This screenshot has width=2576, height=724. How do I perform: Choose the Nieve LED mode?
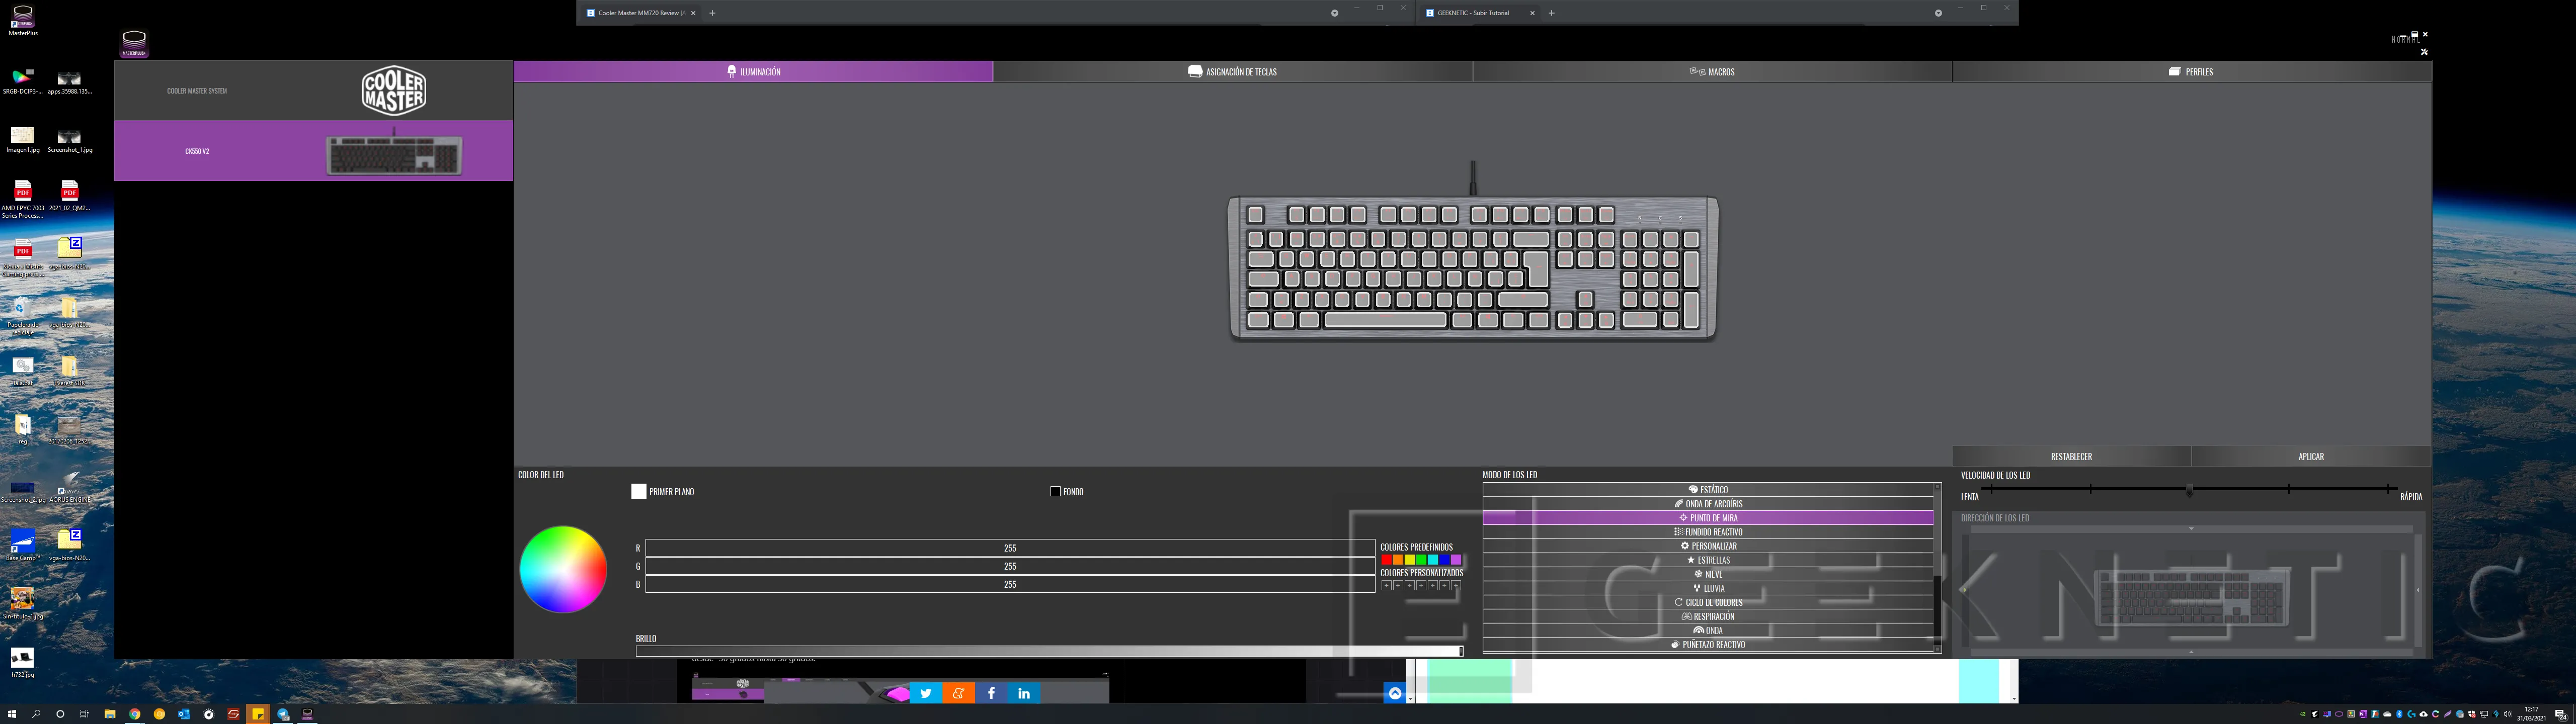(x=1708, y=574)
